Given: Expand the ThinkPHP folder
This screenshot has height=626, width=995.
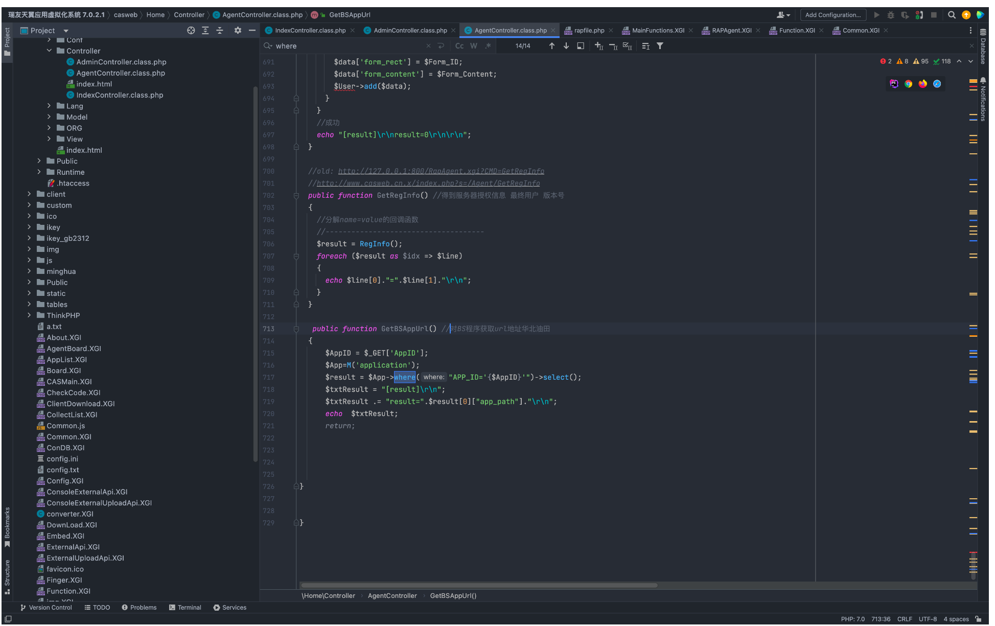Looking at the screenshot, I should click(29, 315).
